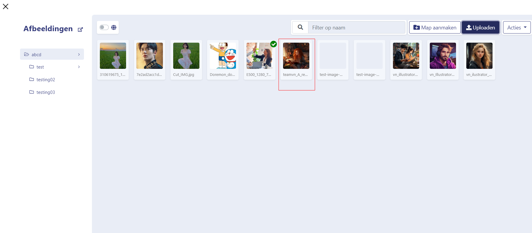The width and height of the screenshot is (532, 233).
Task: Deselect the green checkmark on E500_1280 image
Action: [x=273, y=44]
